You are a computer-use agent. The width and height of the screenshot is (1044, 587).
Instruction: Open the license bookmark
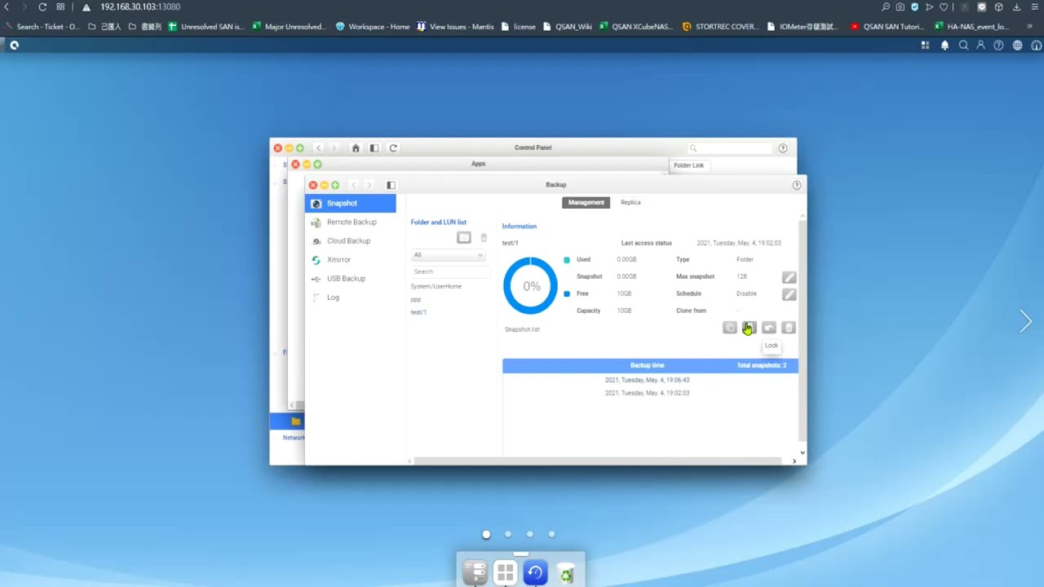pyautogui.click(x=518, y=26)
